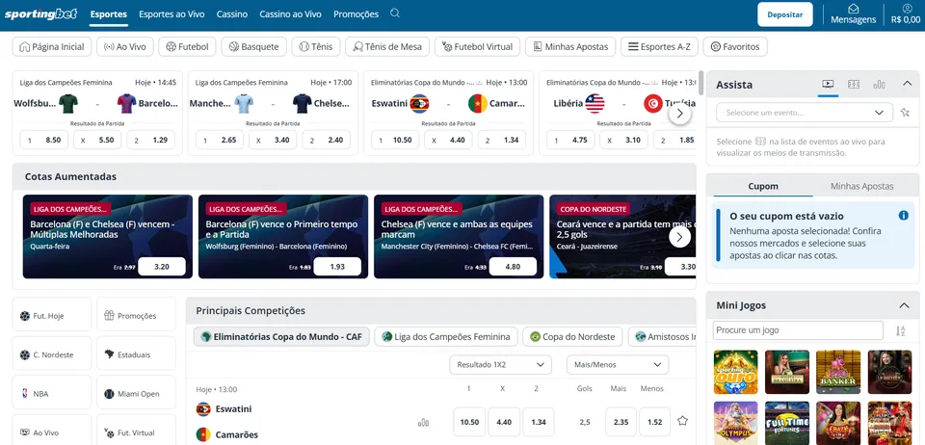Go to Esportes ao Vivo tab

172,14
